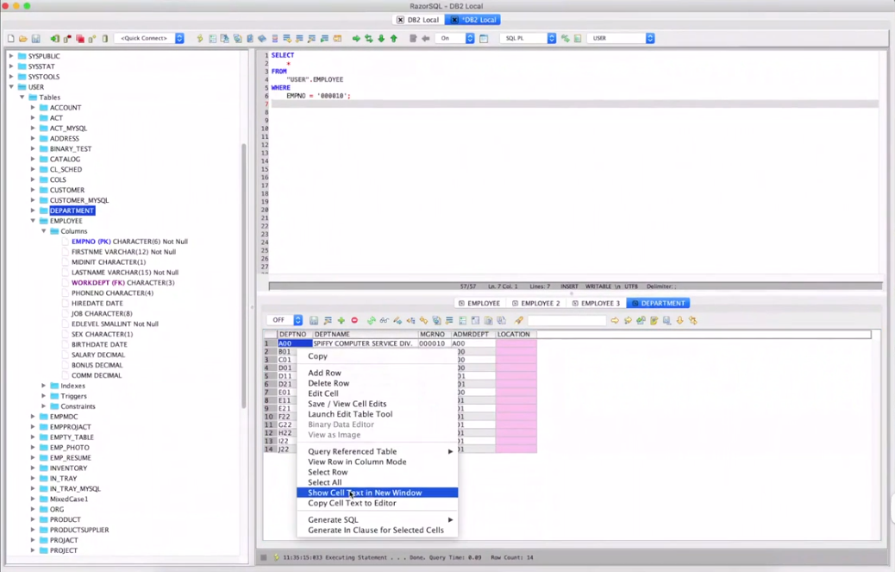The height and width of the screenshot is (572, 895).
Task: Click the results filter search field
Action: click(x=566, y=321)
